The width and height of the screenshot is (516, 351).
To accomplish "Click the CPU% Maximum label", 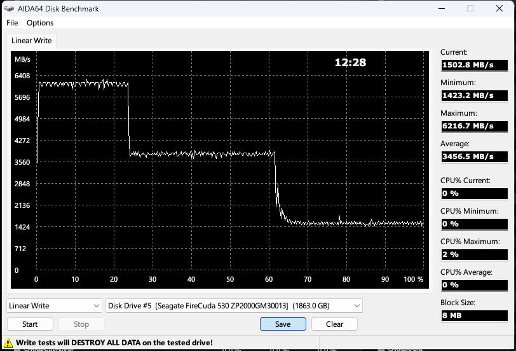I will coord(470,242).
